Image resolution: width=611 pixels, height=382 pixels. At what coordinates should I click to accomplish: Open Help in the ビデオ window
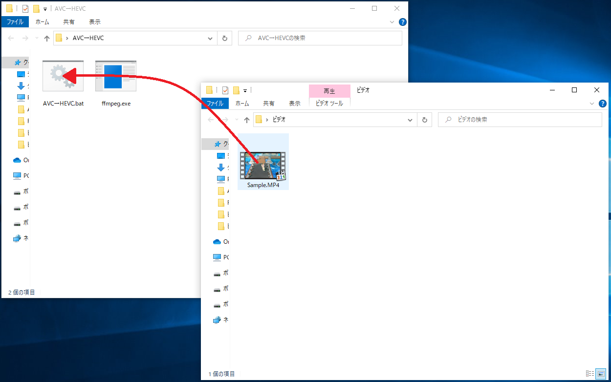coord(603,104)
